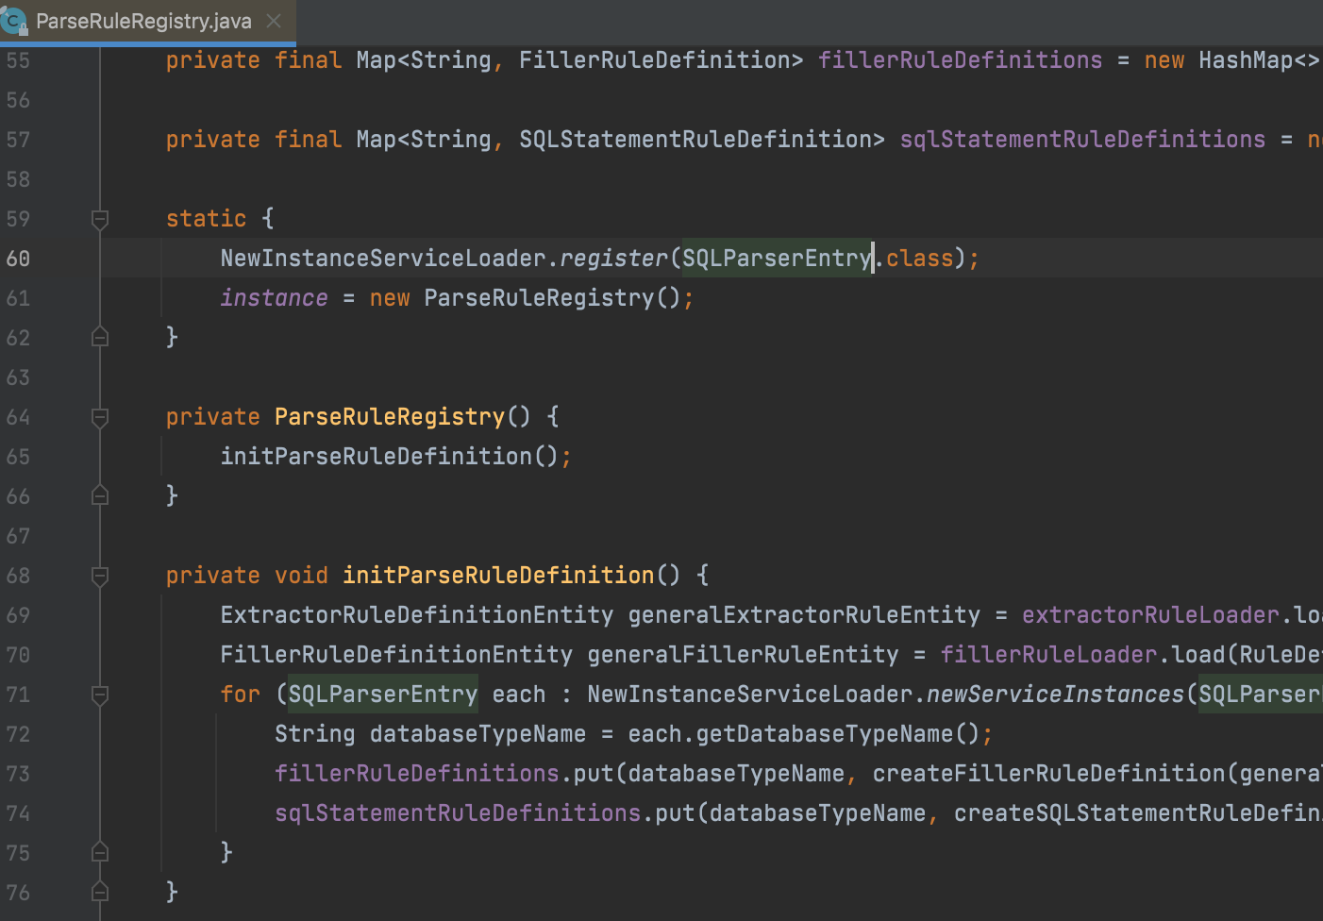Click HashMap on line 55

pyautogui.click(x=1246, y=60)
